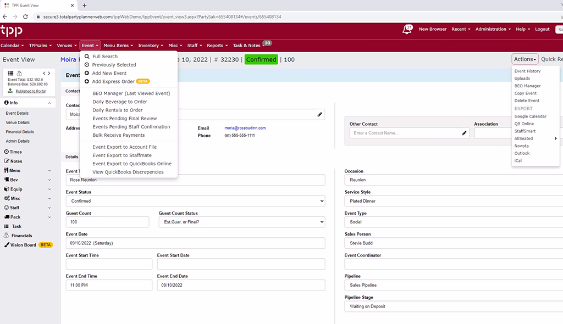Click the list view icon in event summary
Viewport: 563px width, 324px height.
pyautogui.click(x=10, y=73)
